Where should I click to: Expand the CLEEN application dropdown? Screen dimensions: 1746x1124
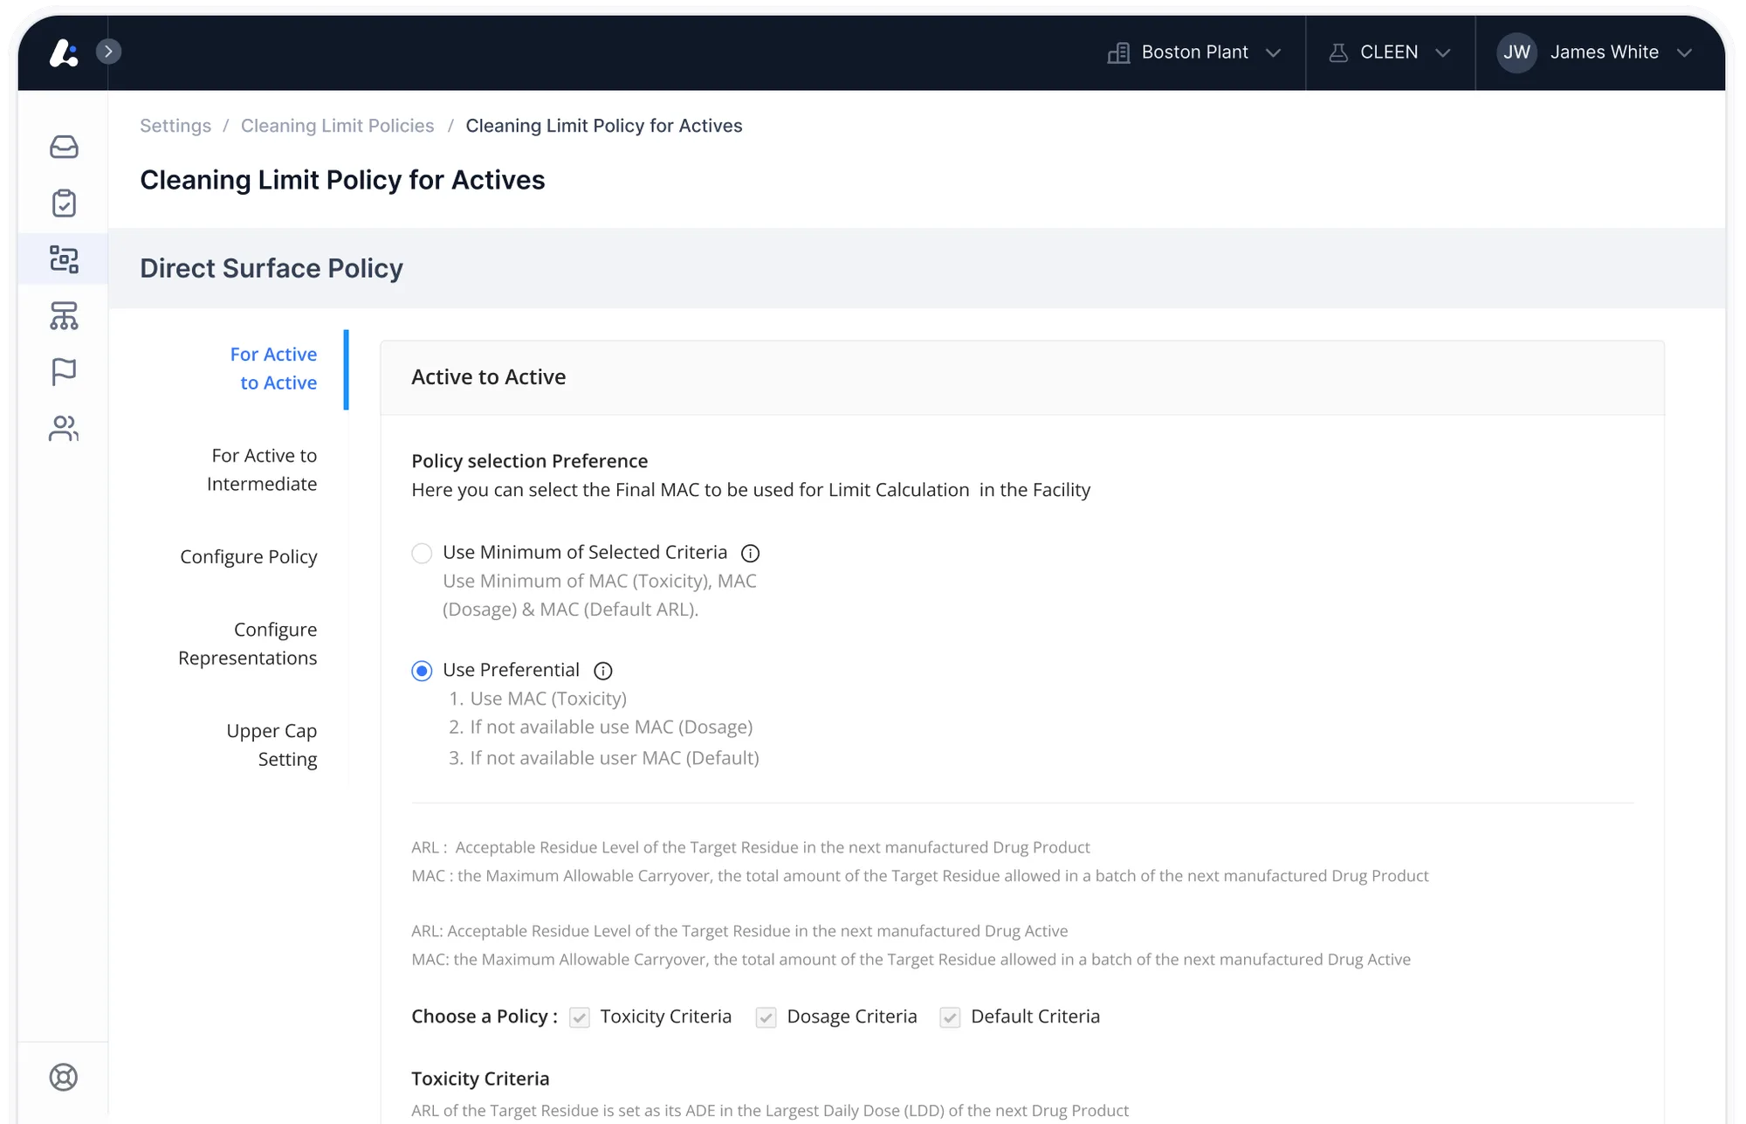point(1390,52)
